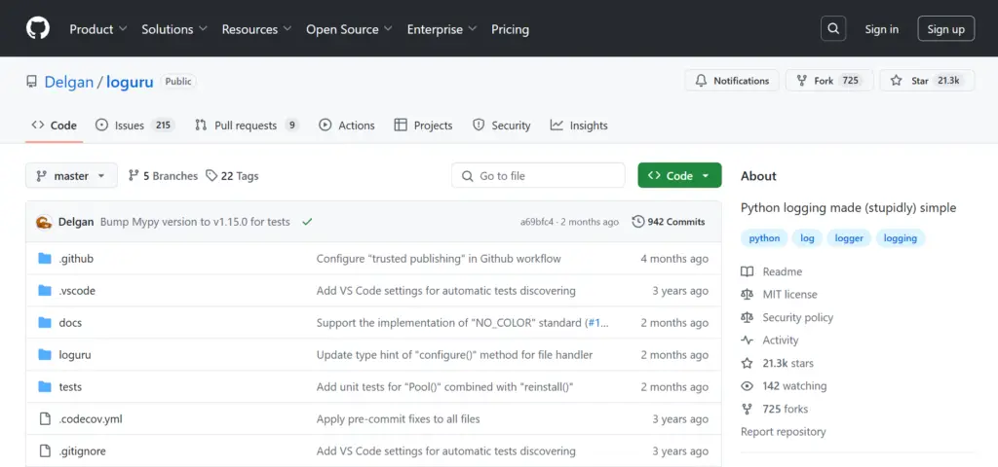Screen dimensions: 998x467
Task: Click the Readme book icon in About
Action: 748,272
